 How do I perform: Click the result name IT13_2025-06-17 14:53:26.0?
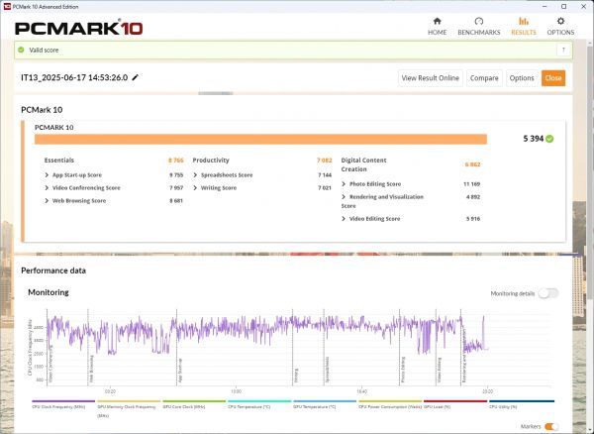74,77
